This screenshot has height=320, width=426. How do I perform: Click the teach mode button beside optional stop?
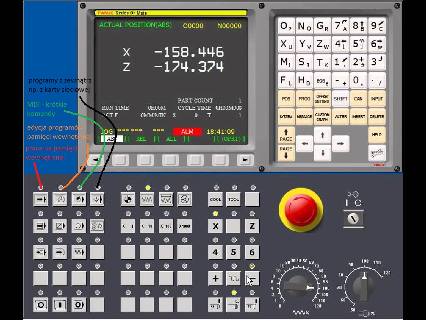(x=97, y=226)
